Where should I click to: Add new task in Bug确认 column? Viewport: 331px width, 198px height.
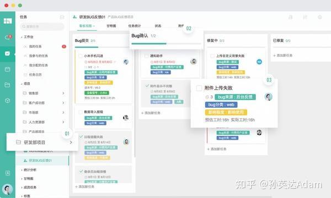pos(151,113)
